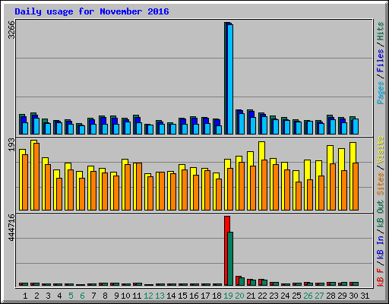389x304 pixels.
Task: Click the red kB F bar for day 19
Action: coord(226,251)
